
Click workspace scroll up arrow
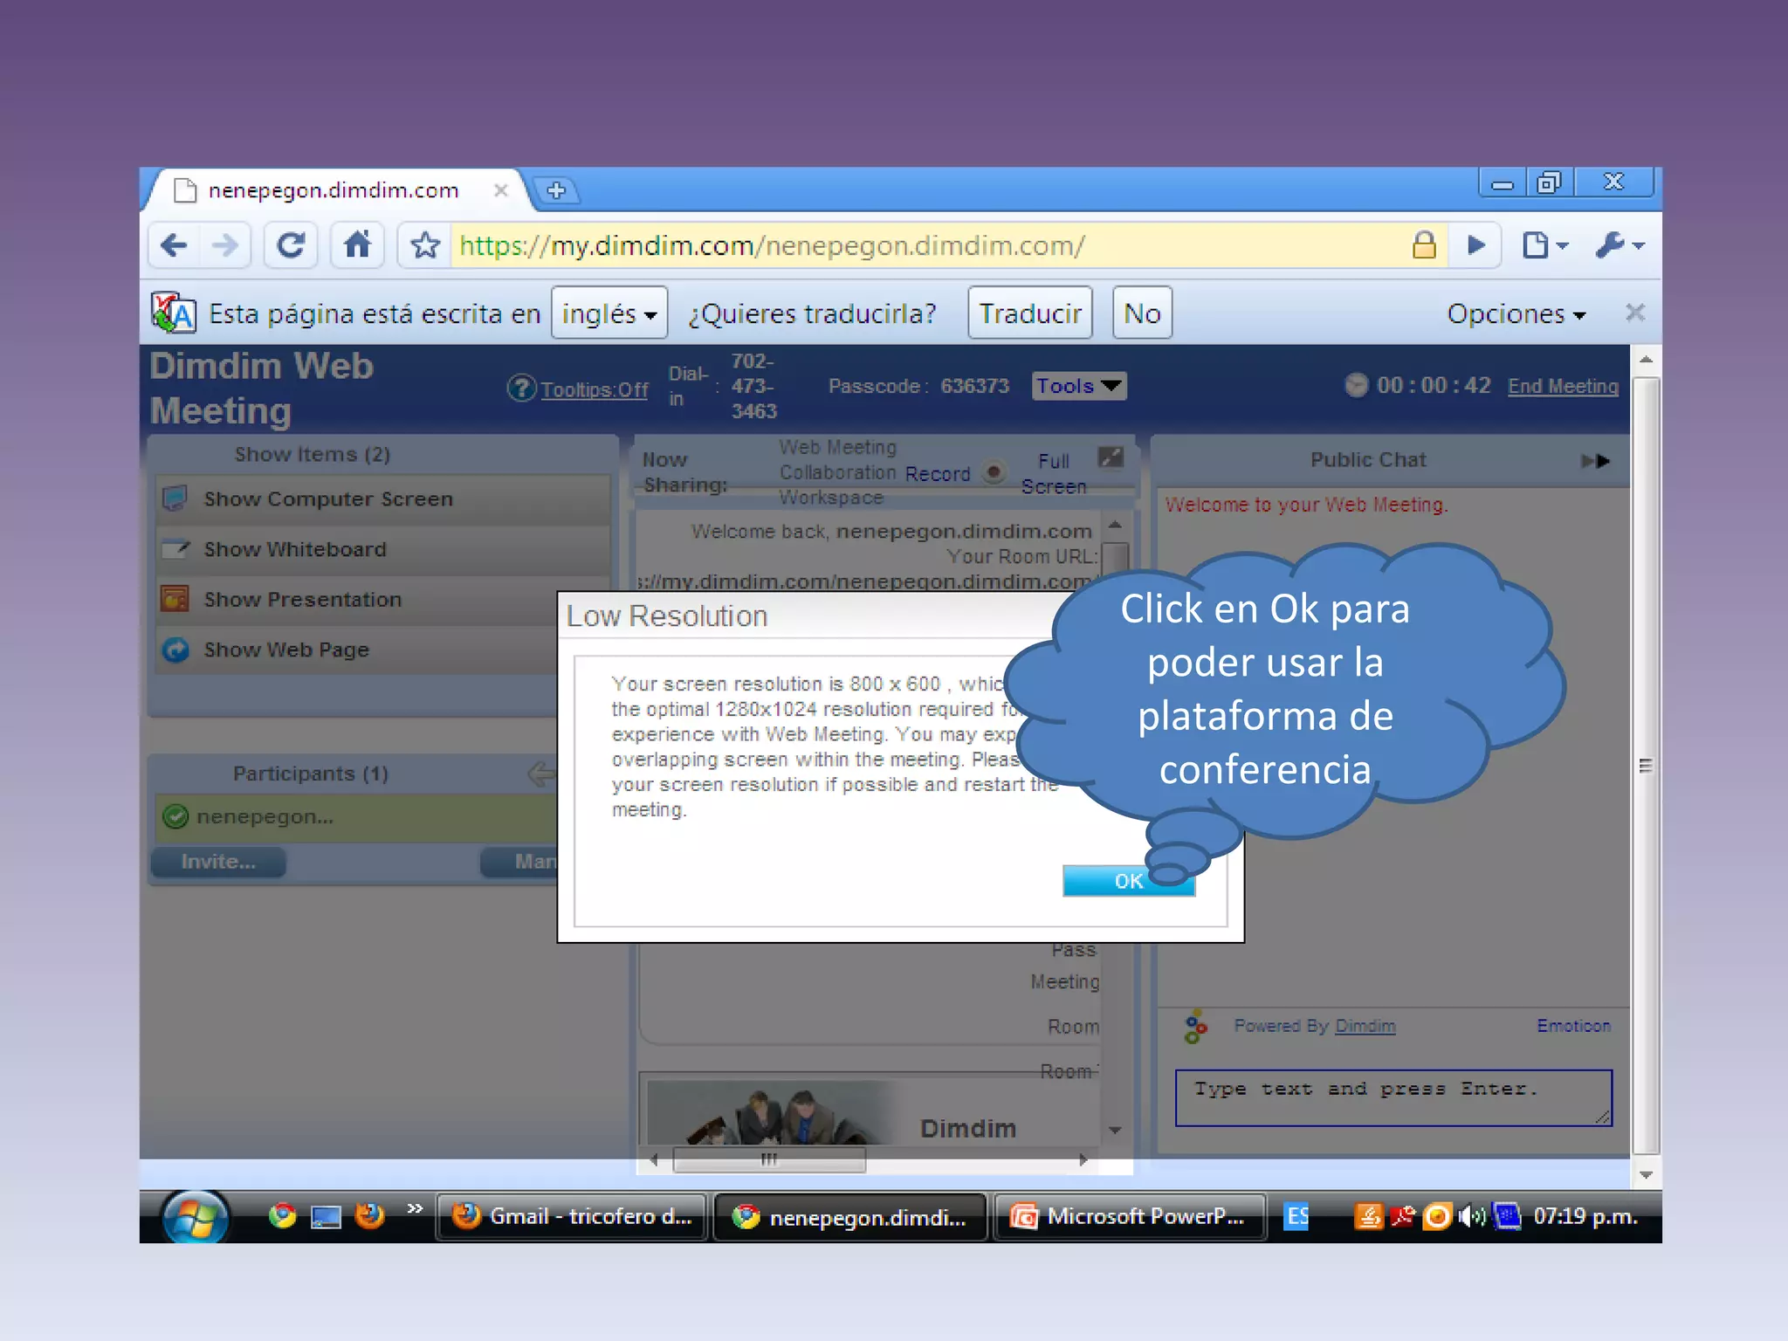pos(1115,524)
